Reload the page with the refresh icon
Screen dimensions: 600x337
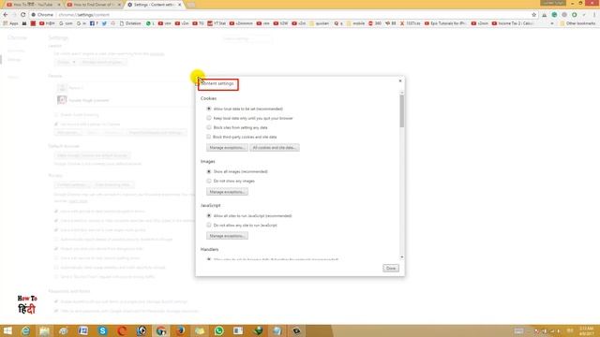coord(22,15)
